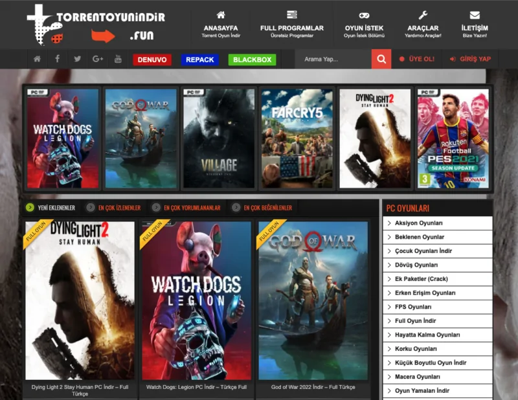Expand the Dövüş Oyunları category chevron
Image resolution: width=518 pixels, height=400 pixels.
click(x=389, y=265)
